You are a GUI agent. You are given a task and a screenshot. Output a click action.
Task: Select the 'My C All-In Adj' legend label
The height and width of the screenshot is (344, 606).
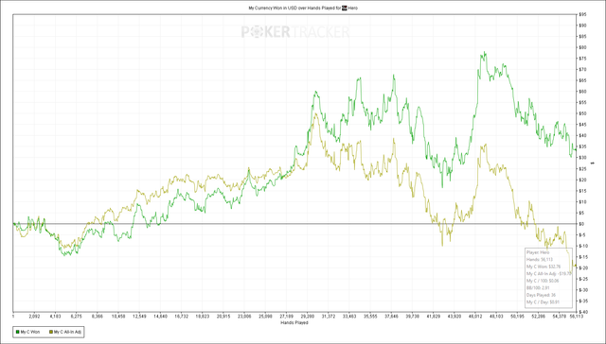click(x=67, y=332)
